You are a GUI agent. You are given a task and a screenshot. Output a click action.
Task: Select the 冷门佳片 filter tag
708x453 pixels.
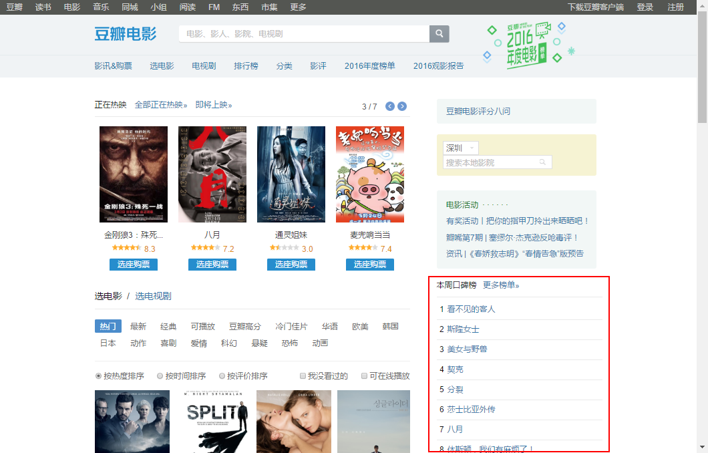(291, 326)
